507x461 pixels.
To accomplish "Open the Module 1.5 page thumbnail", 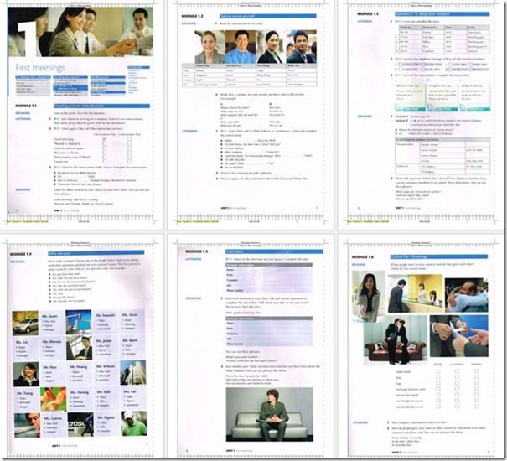I will point(251,347).
